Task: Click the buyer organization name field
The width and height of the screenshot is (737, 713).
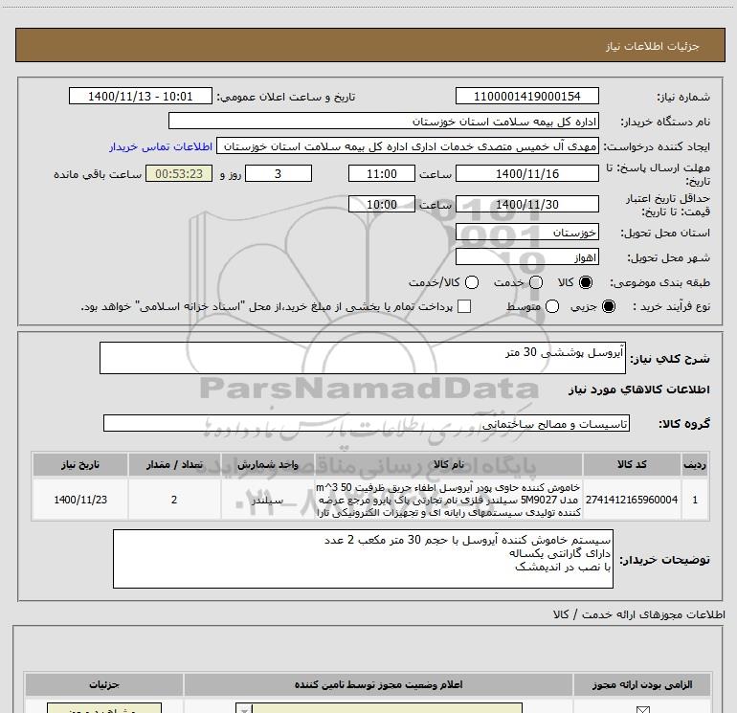Action: [x=384, y=122]
